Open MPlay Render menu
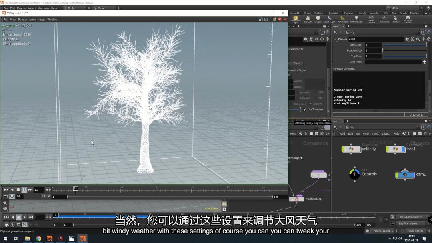432x243 pixels. 22,20
